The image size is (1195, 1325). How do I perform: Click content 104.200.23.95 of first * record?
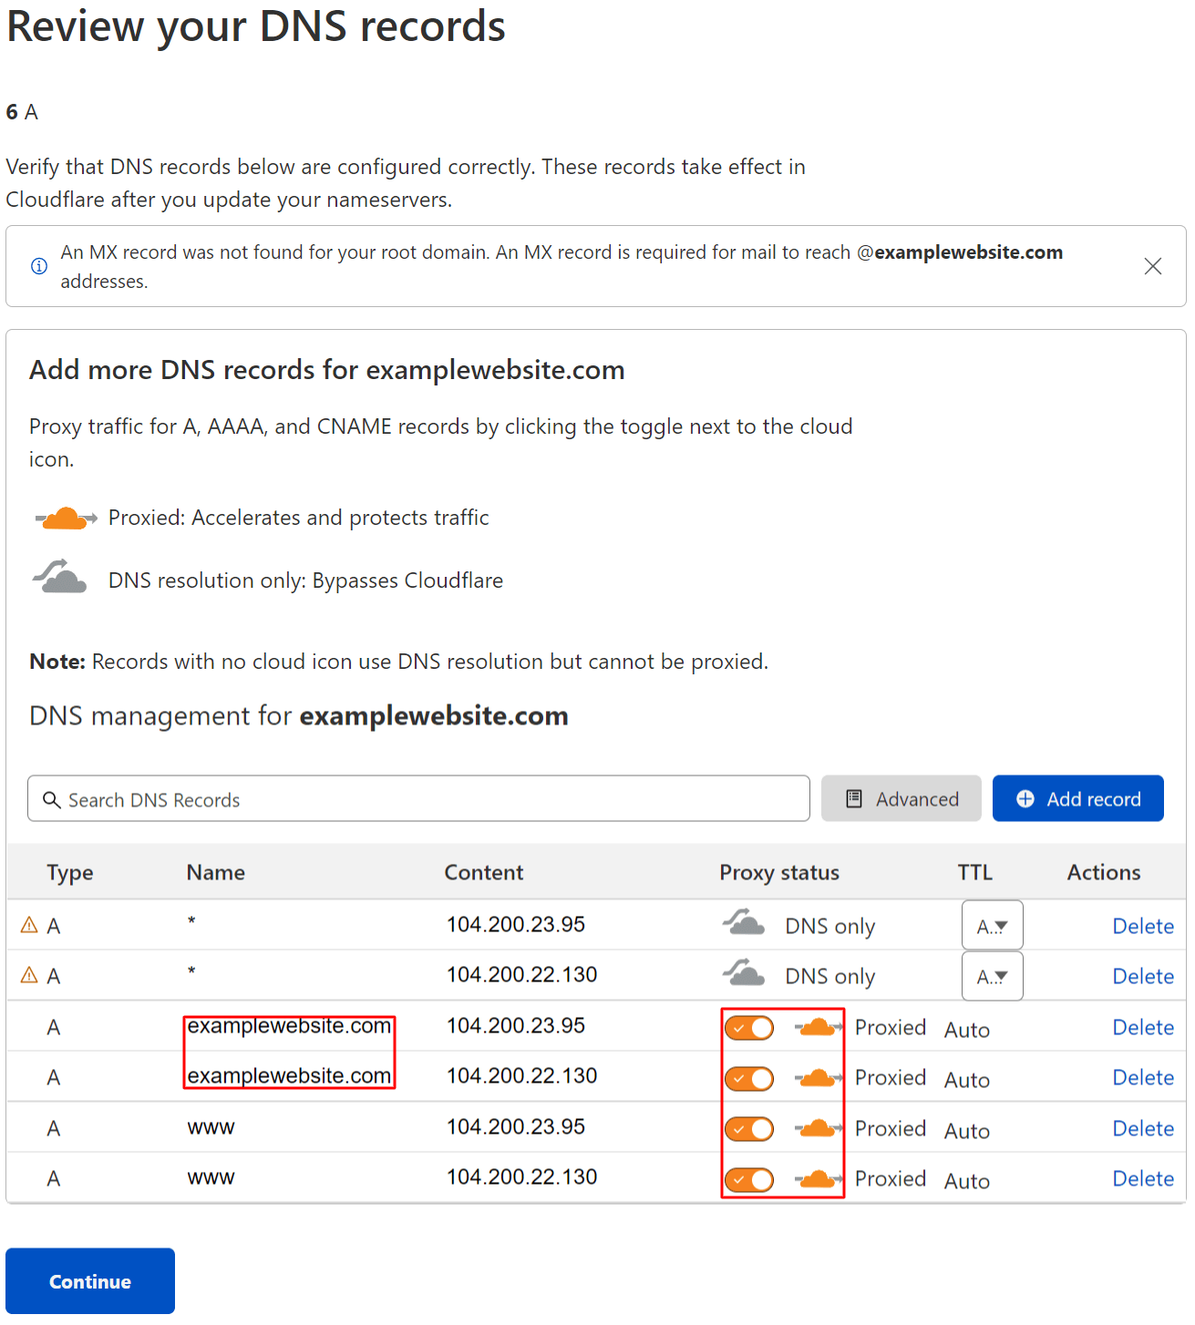[x=516, y=924]
